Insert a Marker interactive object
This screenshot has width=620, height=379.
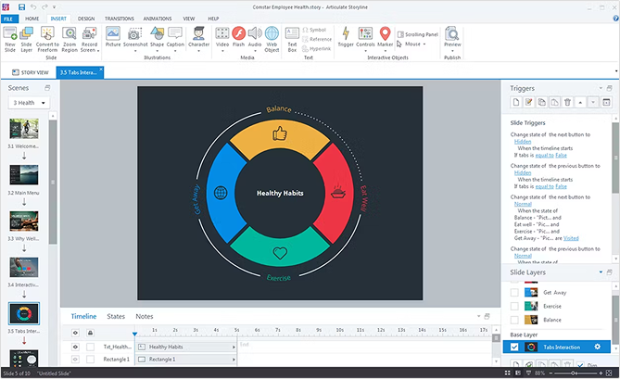point(386,35)
